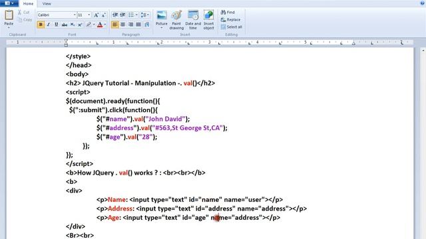The width and height of the screenshot is (426, 239).
Task: Align text right
Action: coord(130,25)
